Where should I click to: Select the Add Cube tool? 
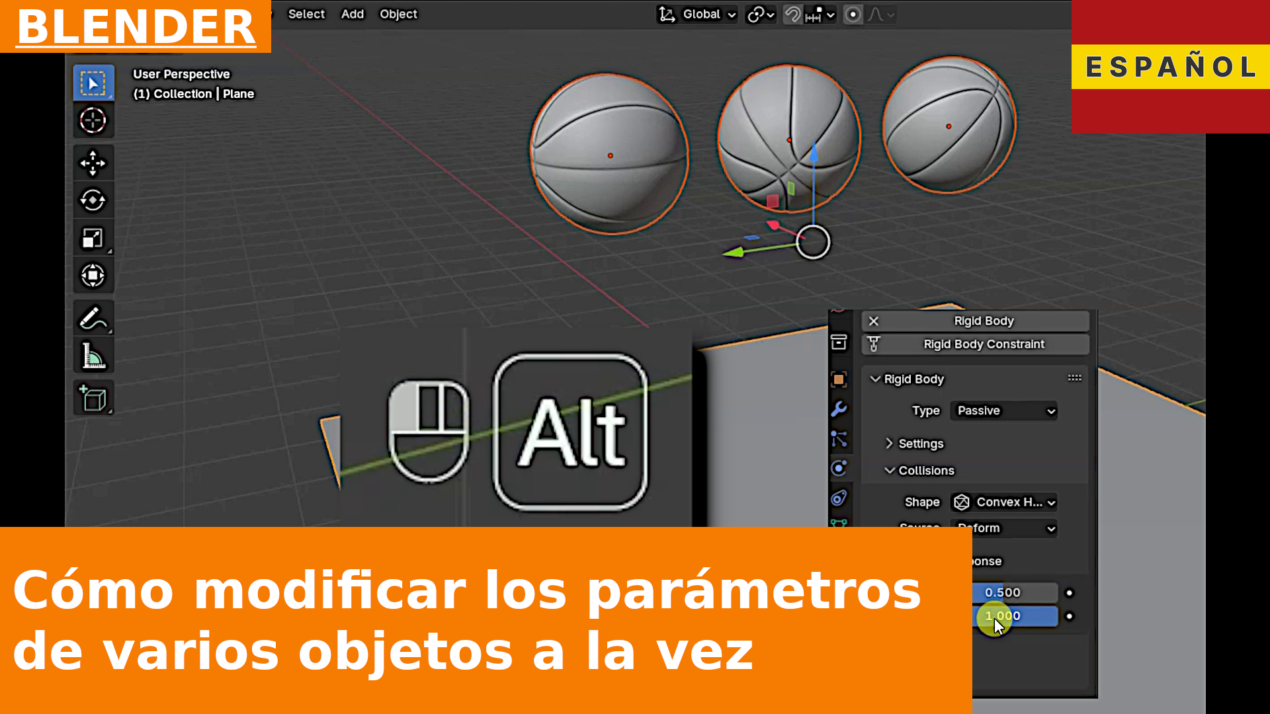[93, 398]
